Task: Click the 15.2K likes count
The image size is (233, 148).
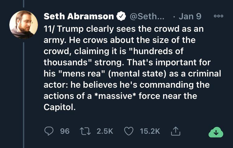Action: pos(150,132)
